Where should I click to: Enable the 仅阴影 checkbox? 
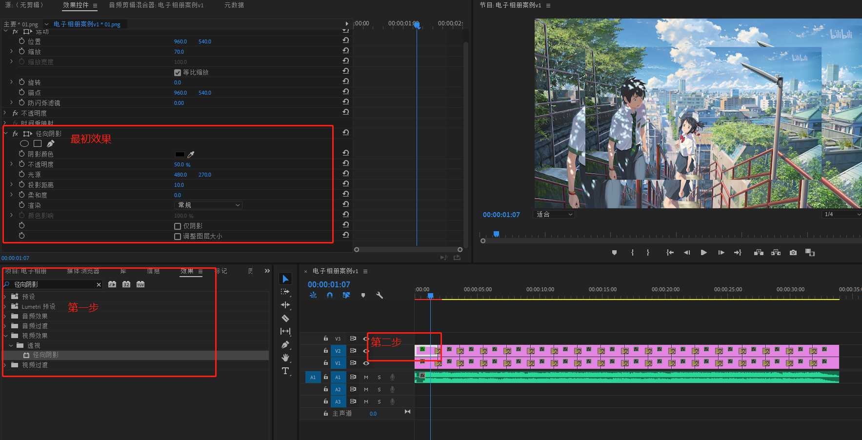[178, 226]
